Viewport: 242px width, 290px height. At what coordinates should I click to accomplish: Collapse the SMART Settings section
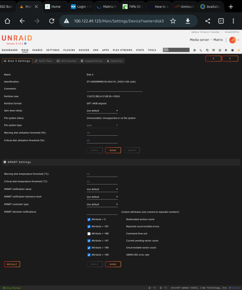point(5,162)
